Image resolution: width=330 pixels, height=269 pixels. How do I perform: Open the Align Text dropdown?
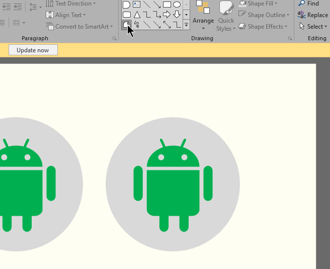click(x=66, y=15)
